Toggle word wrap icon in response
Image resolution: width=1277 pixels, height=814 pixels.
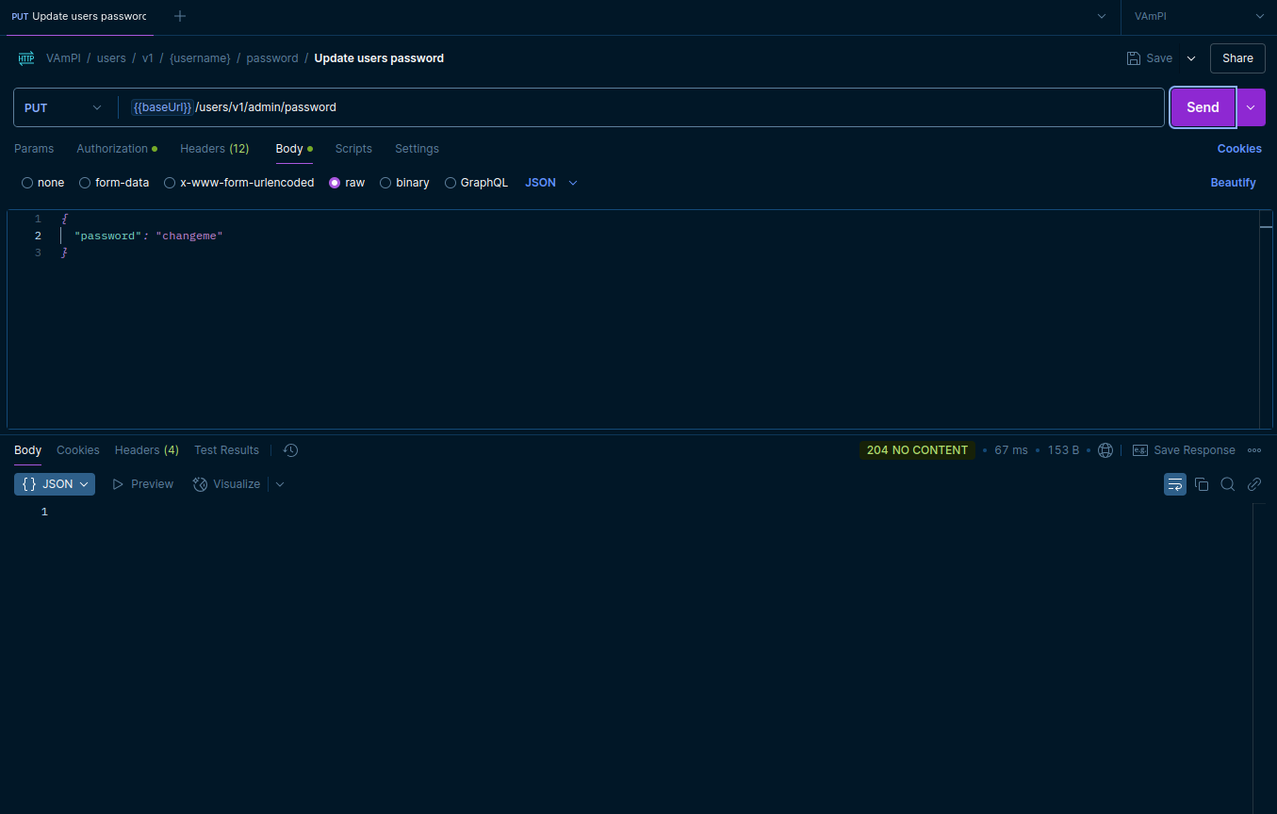1174,484
